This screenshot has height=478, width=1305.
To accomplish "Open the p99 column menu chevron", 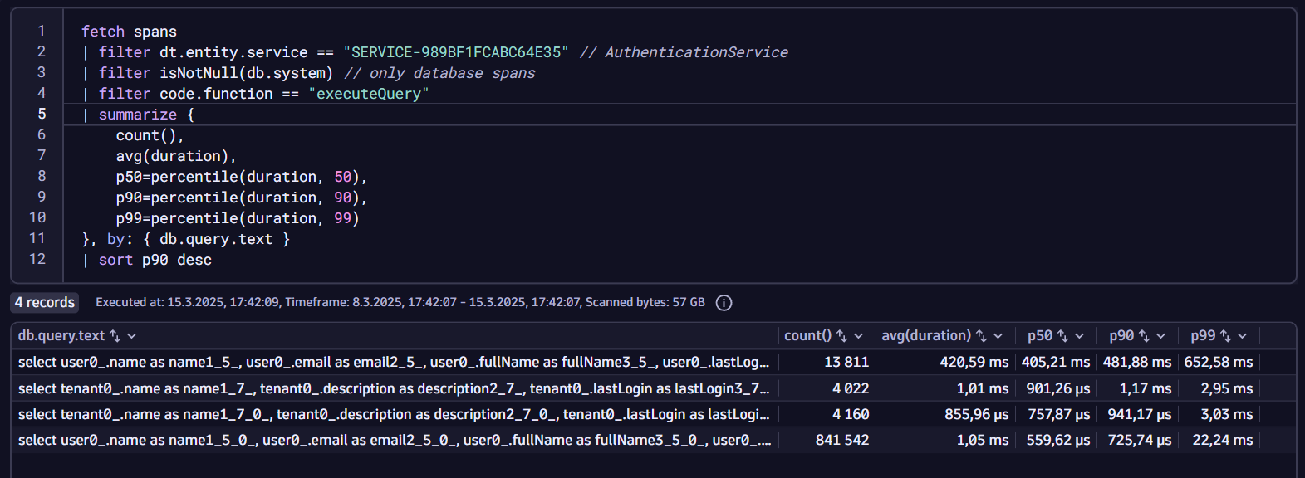I will click(1242, 336).
